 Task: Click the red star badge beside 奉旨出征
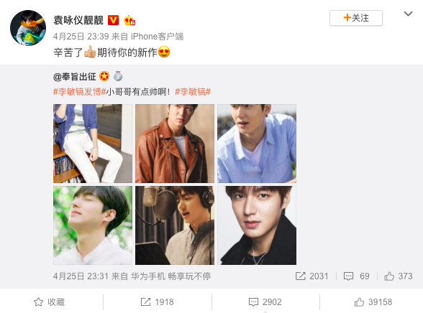tap(104, 76)
